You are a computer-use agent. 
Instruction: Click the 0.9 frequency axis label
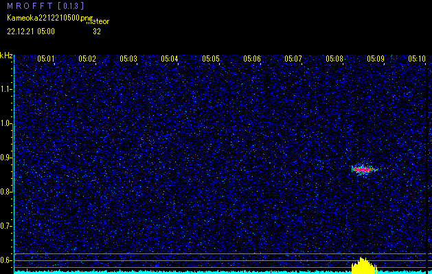pyautogui.click(x=6, y=158)
